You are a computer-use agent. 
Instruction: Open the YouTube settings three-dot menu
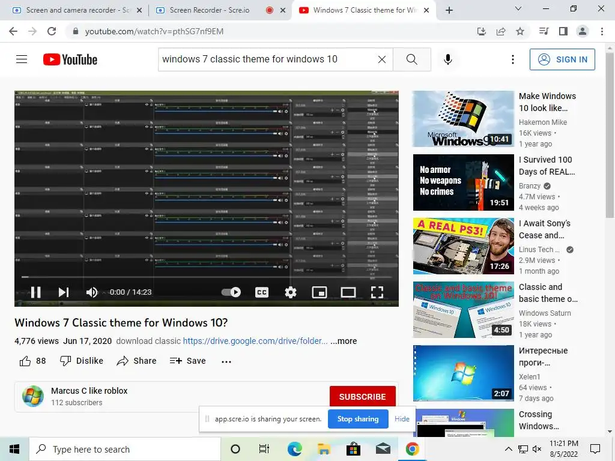click(x=513, y=59)
